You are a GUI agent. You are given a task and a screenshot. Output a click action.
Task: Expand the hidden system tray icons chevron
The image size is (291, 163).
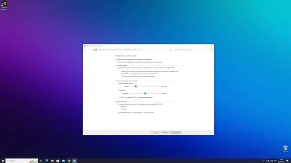point(264,161)
